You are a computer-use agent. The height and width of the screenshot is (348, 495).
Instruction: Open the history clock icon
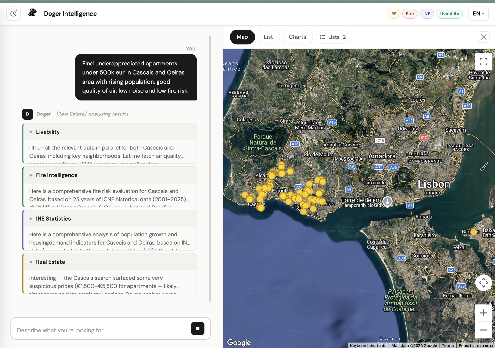13,14
